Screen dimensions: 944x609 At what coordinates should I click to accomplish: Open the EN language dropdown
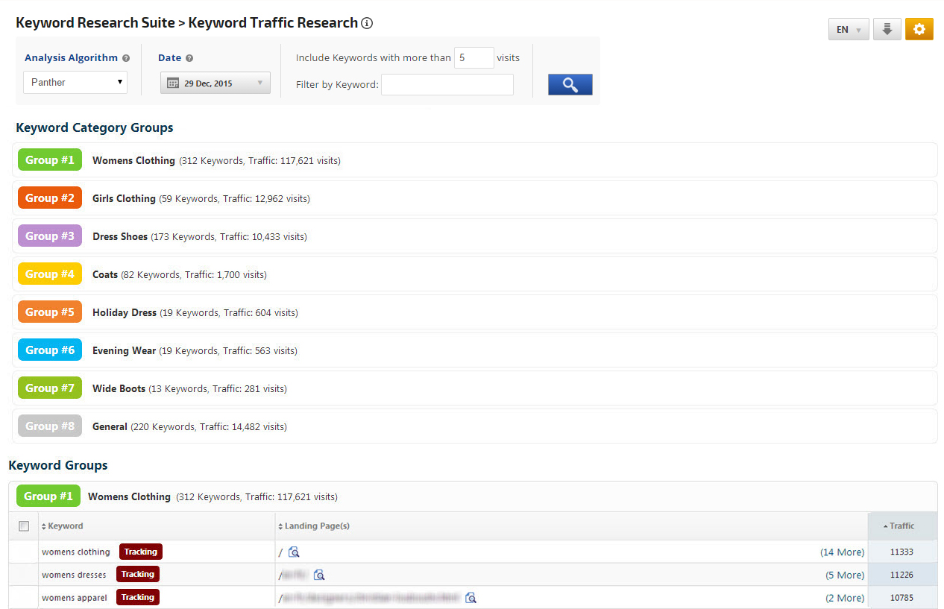(848, 30)
